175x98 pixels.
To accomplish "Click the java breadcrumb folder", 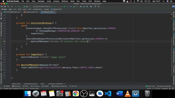I will coord(25,9).
